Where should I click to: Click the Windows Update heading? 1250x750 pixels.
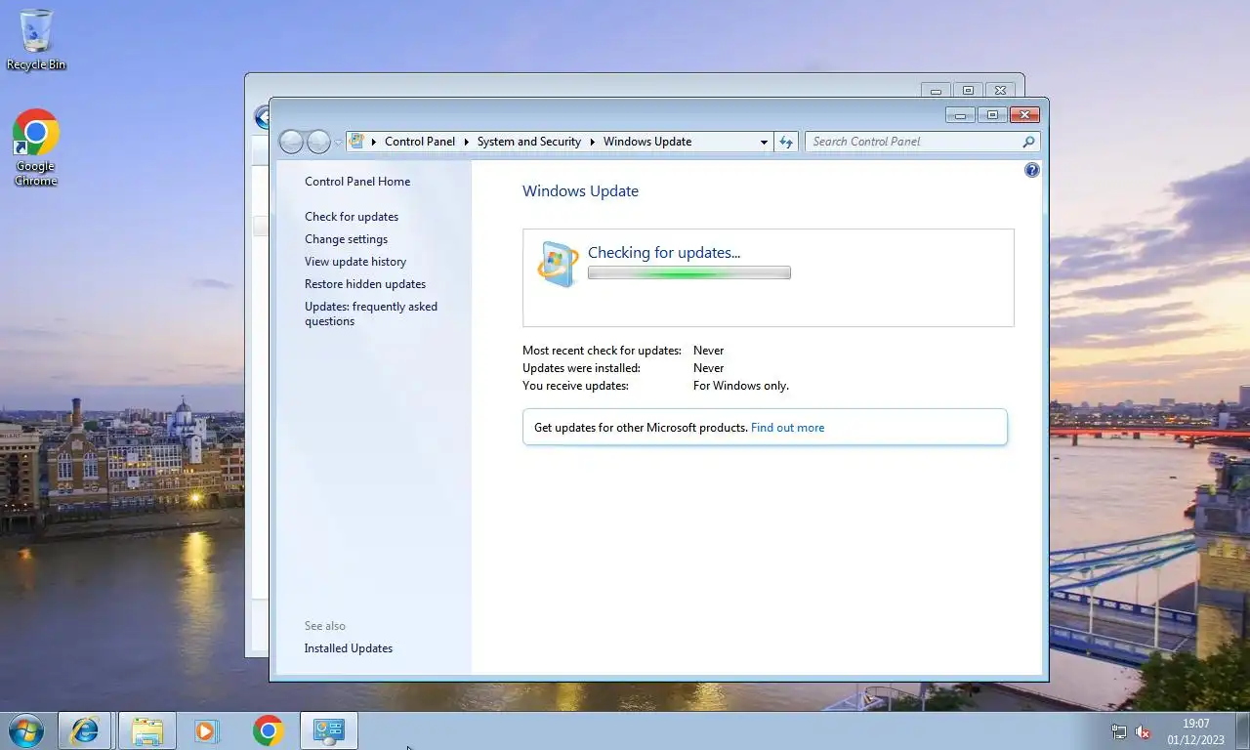click(580, 191)
